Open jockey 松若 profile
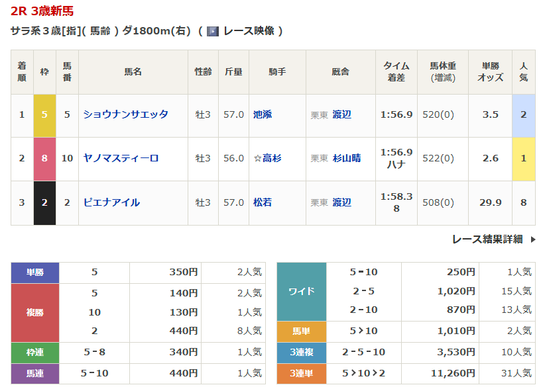This screenshot has height=389, width=545. tap(263, 202)
